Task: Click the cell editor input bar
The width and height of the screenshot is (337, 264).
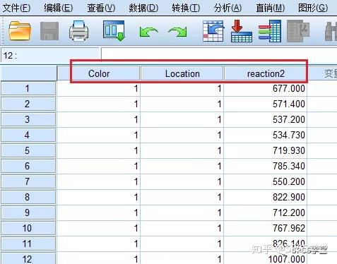Action: tap(219, 55)
